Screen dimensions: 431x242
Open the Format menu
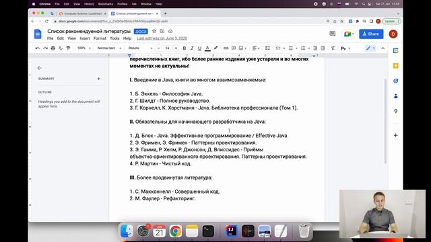(x=100, y=38)
